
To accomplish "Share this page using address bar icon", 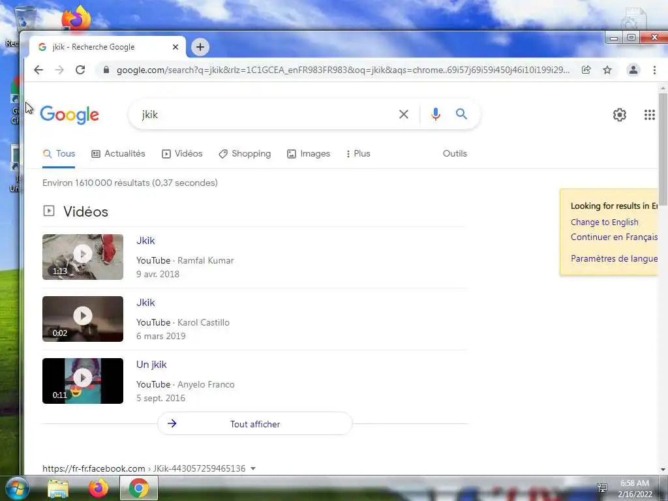I will [x=586, y=70].
